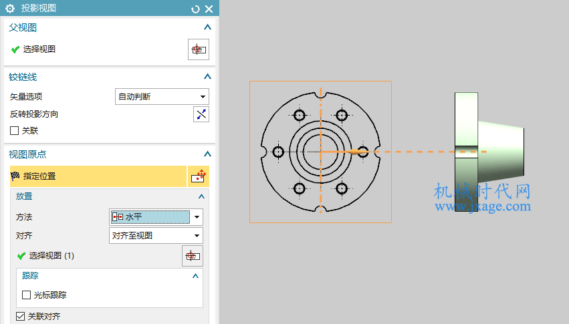Reset the projected view dialog
Image resolution: width=569 pixels, height=324 pixels.
195,9
